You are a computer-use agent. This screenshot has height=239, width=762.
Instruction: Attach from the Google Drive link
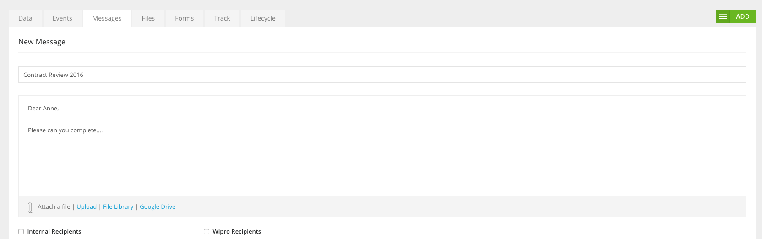click(158, 207)
